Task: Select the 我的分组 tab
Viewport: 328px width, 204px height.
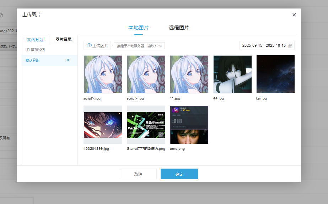Action: 35,40
